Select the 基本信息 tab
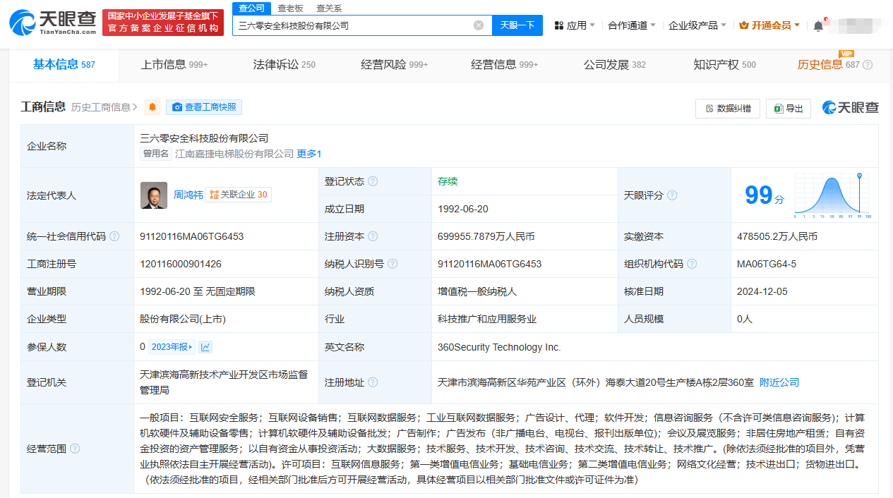 [64, 64]
